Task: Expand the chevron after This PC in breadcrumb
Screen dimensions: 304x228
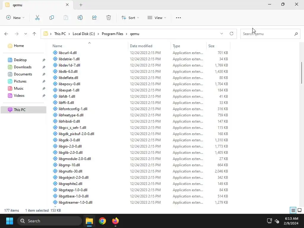Action: coord(69,34)
